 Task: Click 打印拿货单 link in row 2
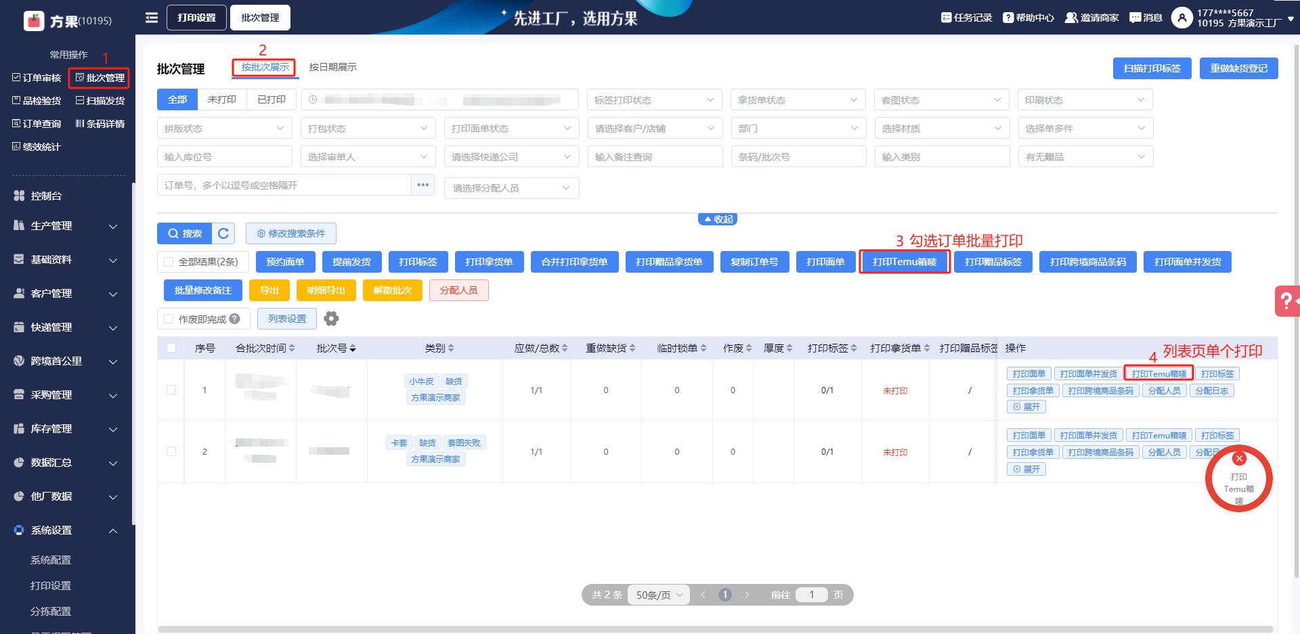click(x=1033, y=452)
